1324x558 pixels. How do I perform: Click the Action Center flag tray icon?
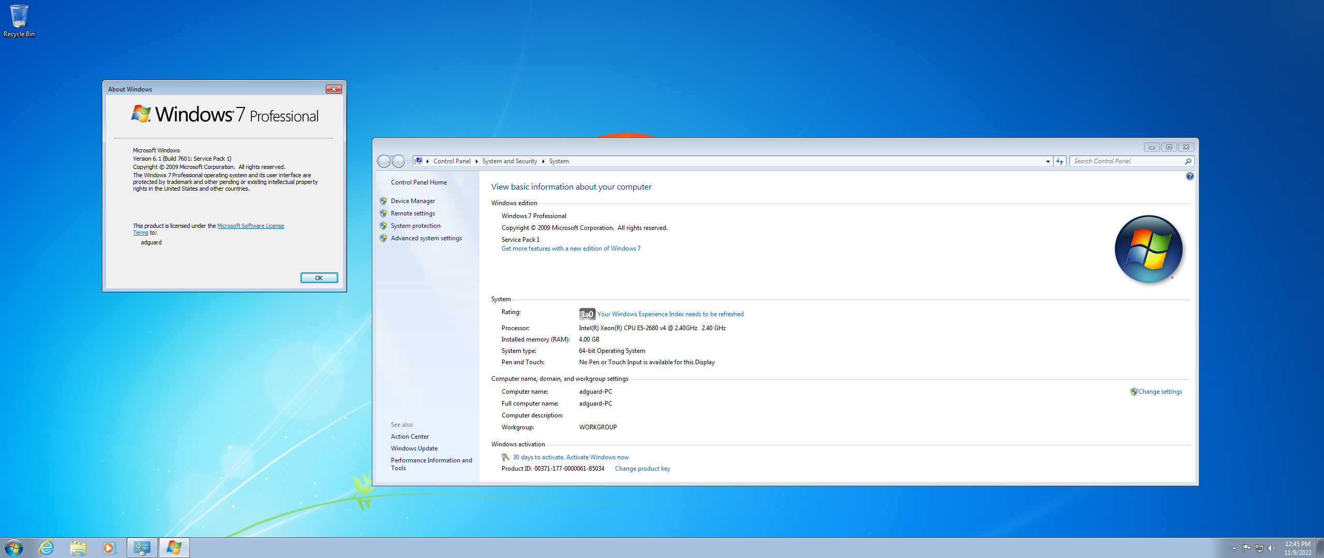pyautogui.click(x=1246, y=548)
